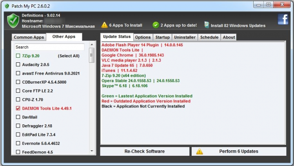Click the Google Chrome 36.0.1985.143 line
This screenshot has width=294, height=166.
click(133, 55)
